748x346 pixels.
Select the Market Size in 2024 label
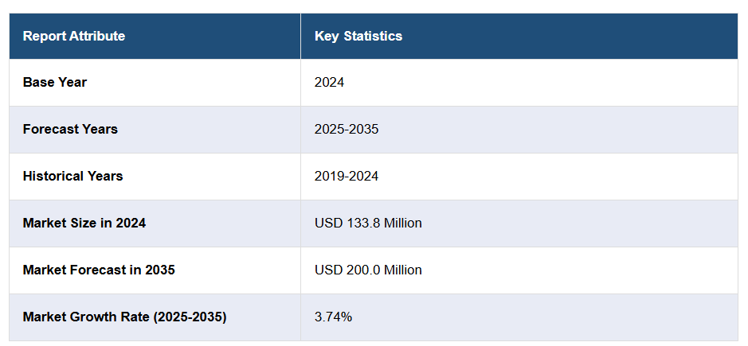(84, 223)
